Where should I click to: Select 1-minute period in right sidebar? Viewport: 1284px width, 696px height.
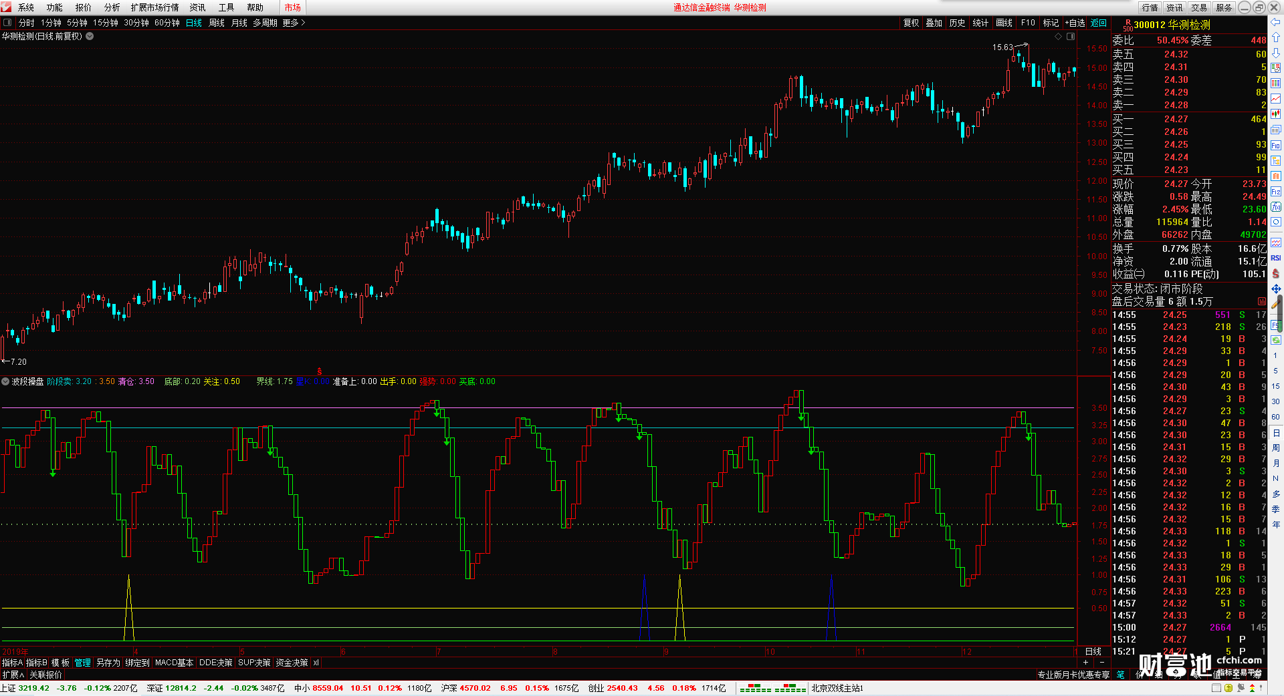[1275, 356]
